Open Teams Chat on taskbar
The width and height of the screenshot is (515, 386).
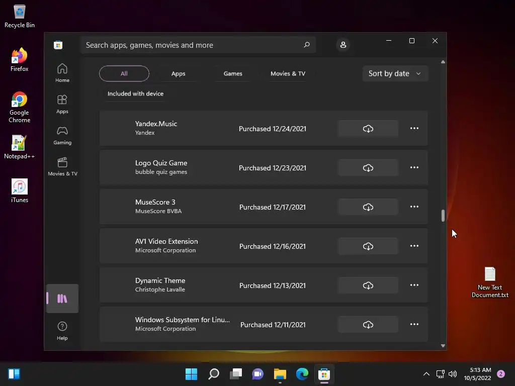(x=258, y=374)
